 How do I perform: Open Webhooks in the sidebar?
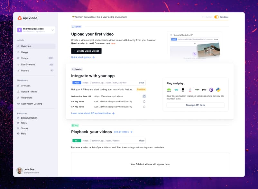coord(27,98)
